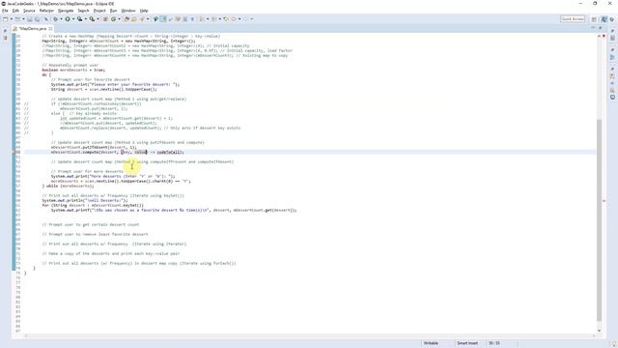Image resolution: width=618 pixels, height=348 pixels.
Task: Click the editor vertical scrollbar thumb
Action: tap(599, 219)
